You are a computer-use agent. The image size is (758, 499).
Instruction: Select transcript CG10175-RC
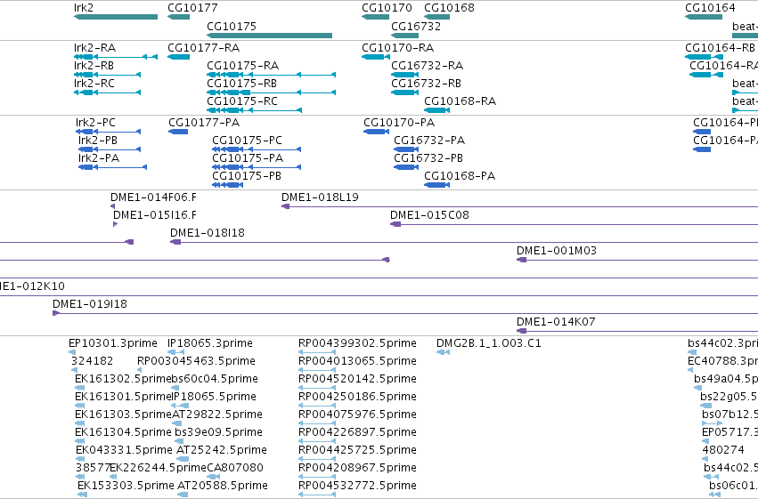[254, 110]
